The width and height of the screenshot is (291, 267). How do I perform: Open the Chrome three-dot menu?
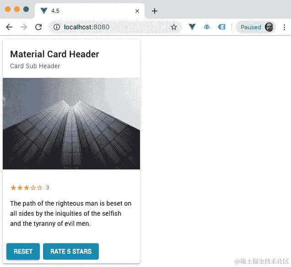(284, 27)
